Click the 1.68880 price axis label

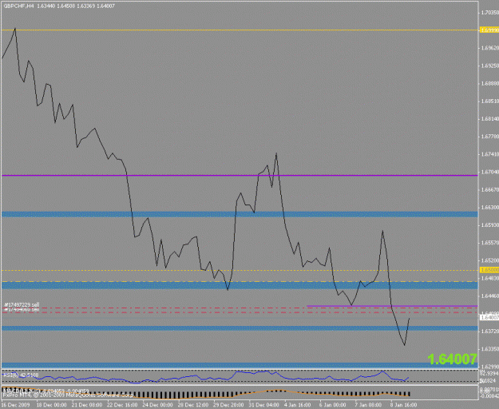[490, 83]
